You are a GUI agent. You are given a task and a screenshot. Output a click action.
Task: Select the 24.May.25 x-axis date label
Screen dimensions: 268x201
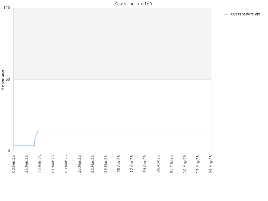click(211, 164)
